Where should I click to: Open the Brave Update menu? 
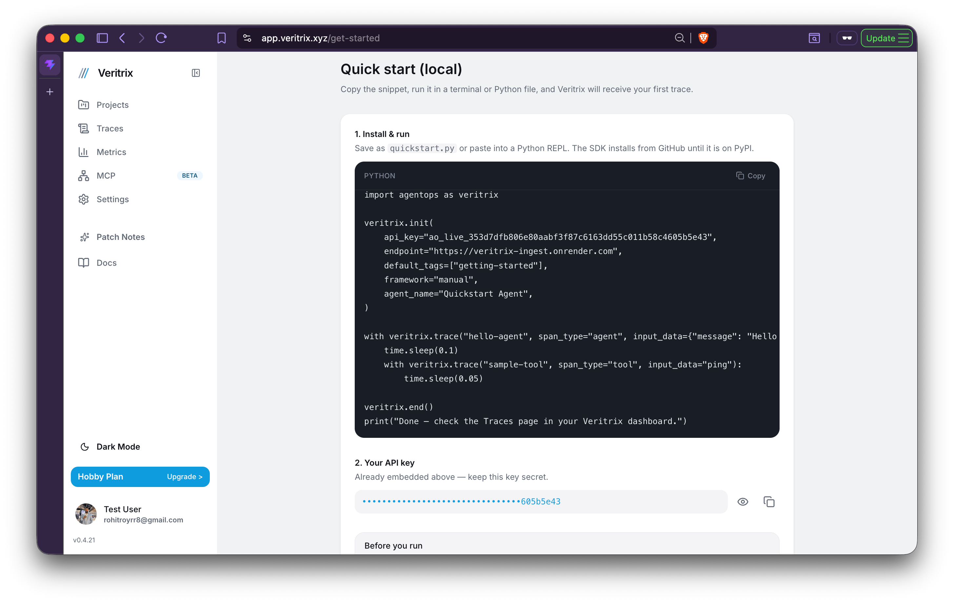(887, 38)
